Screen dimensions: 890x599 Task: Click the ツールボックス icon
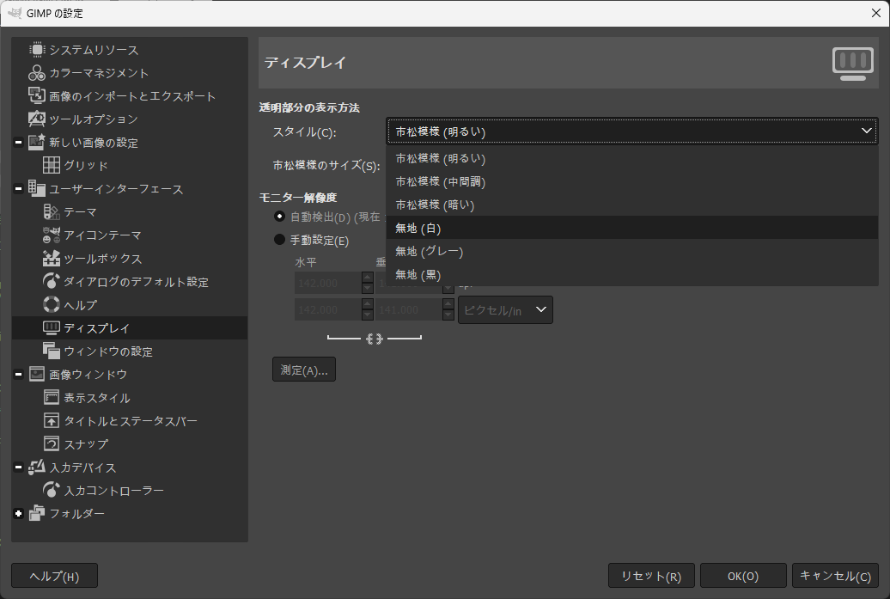51,259
